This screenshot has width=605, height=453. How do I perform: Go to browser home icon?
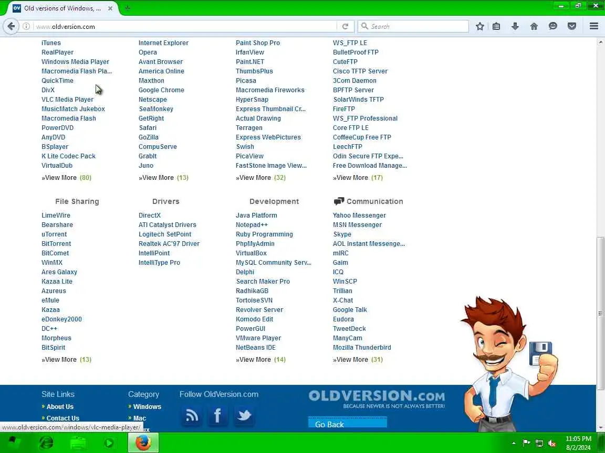[x=534, y=26]
